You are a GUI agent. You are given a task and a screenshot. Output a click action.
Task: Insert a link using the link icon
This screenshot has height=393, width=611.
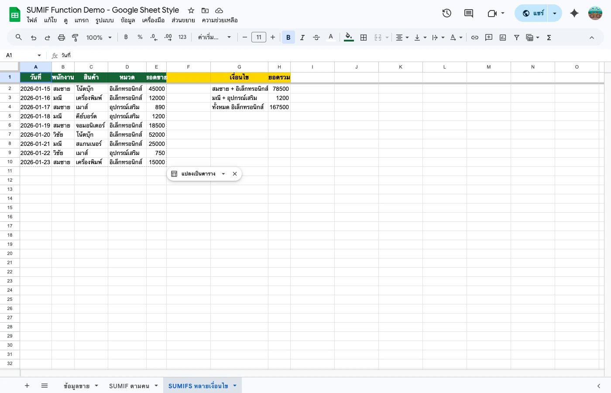(x=475, y=37)
